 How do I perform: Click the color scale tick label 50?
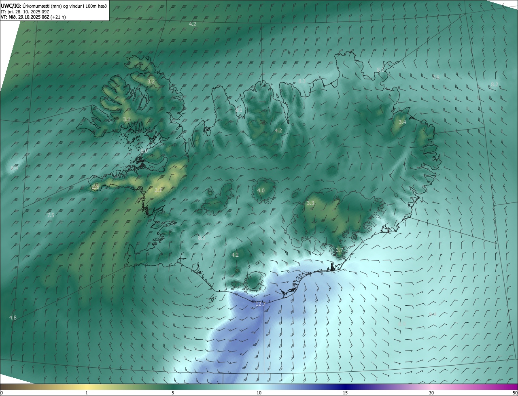point(515,393)
